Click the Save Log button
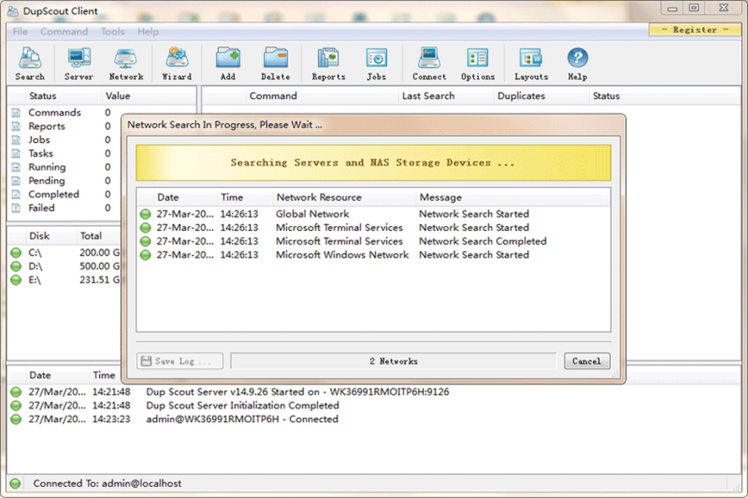 (x=179, y=360)
